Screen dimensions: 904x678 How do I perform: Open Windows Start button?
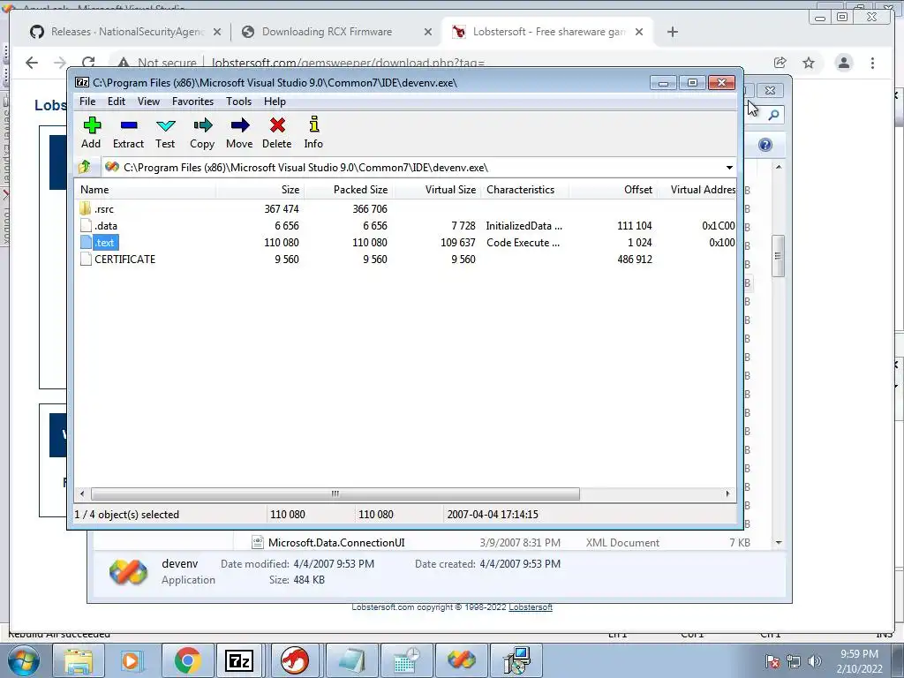click(x=23, y=660)
